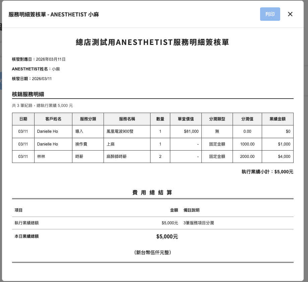The width and height of the screenshot is (308, 282).
Task: Click the 3筆服務項目分潤 remark text
Action: (199, 223)
